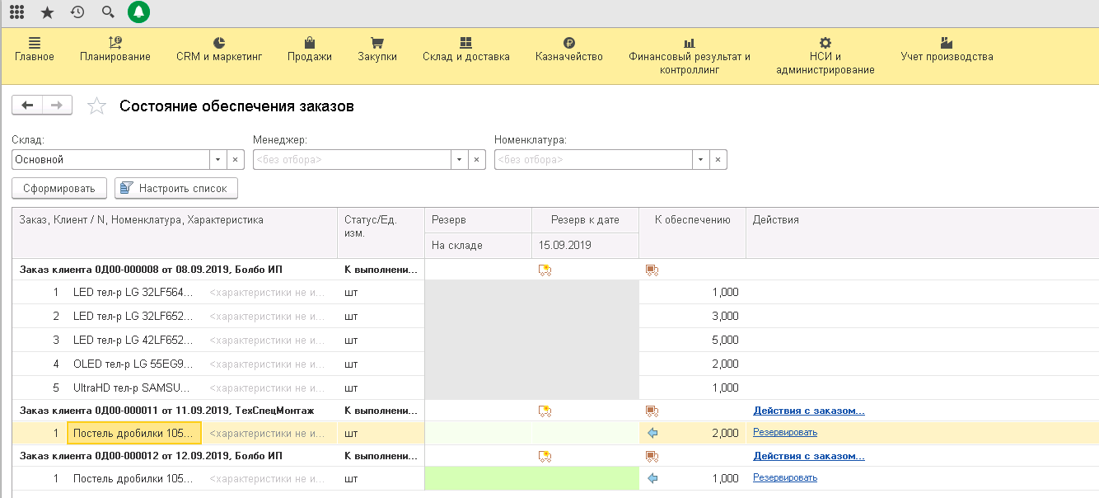Image resolution: width=1099 pixels, height=498 pixels.
Task: Expand the Менеджер dropdown list
Action: pos(459,160)
